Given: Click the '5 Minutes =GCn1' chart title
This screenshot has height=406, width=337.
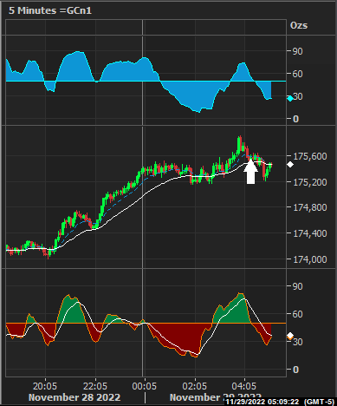Looking at the screenshot, I should [50, 10].
